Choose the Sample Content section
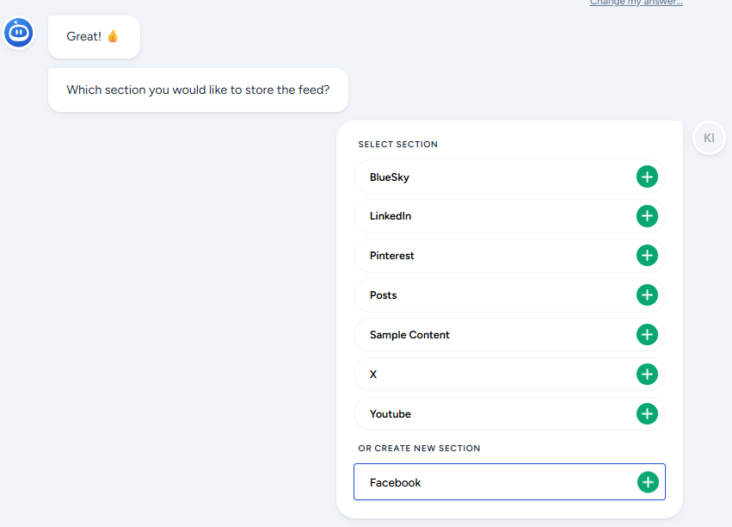The width and height of the screenshot is (732, 527). pos(490,335)
